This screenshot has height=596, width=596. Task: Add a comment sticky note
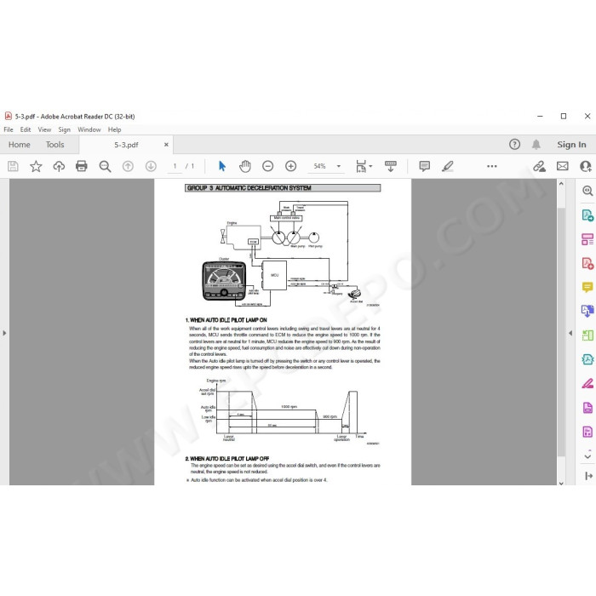(x=425, y=166)
